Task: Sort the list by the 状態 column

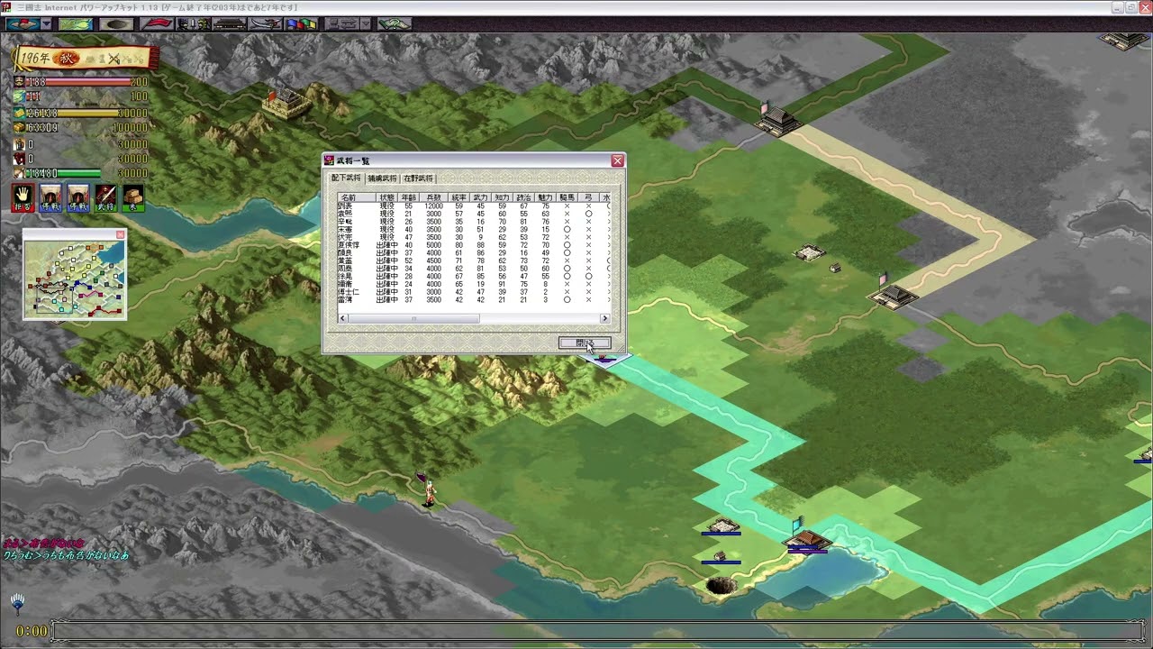Action: coord(387,197)
